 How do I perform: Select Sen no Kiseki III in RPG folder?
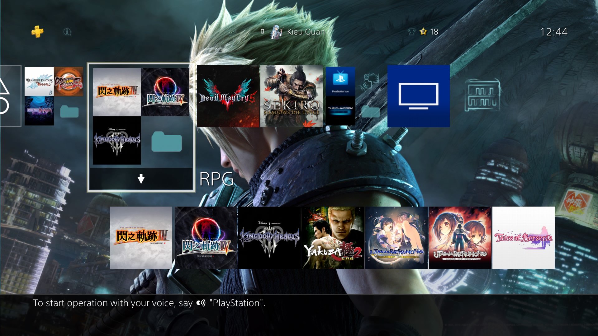click(x=117, y=92)
